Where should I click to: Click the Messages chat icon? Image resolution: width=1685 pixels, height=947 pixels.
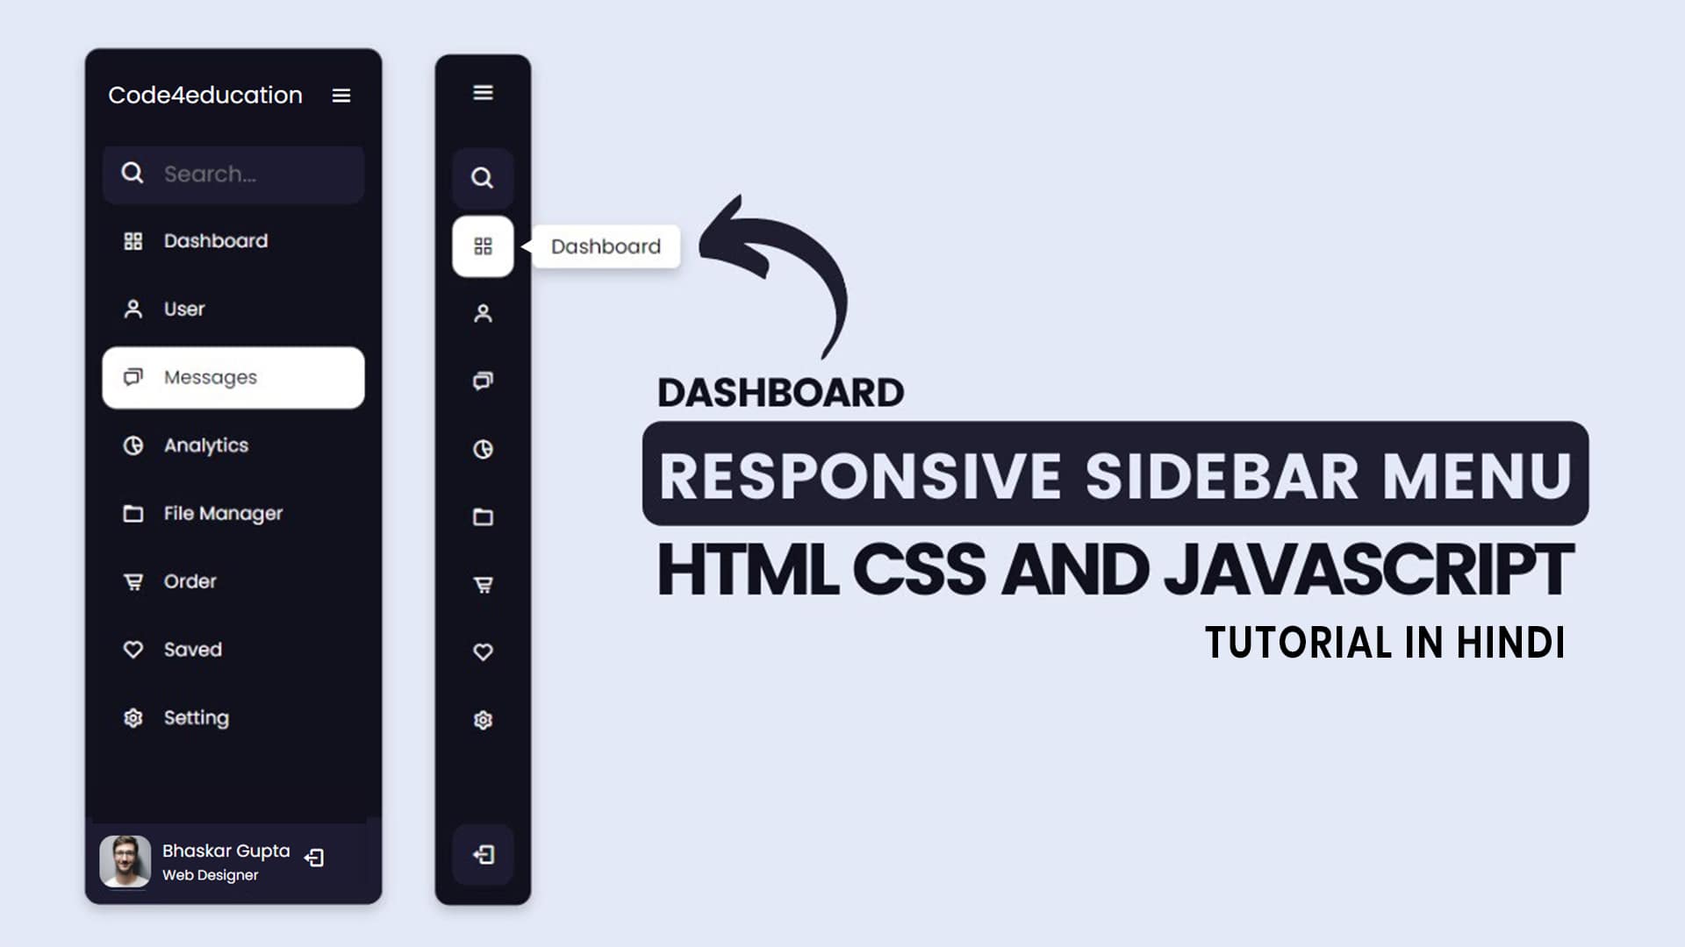coord(131,377)
